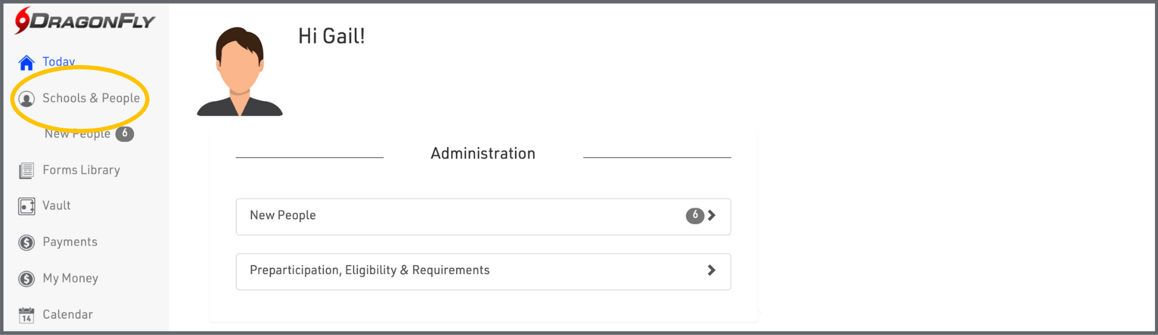1158x335 pixels.
Task: Open the Today menu item
Action: (59, 61)
